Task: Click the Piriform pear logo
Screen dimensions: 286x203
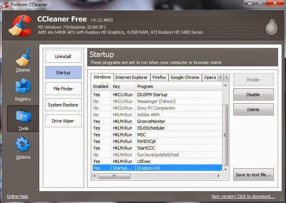Action: (x=271, y=26)
